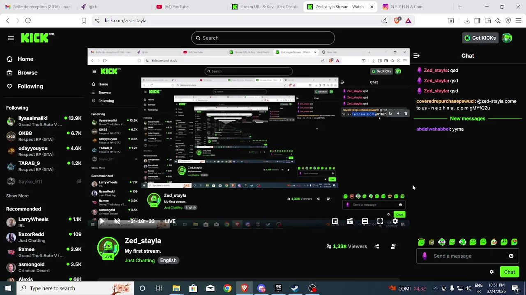Unmute the stream volume
The width and height of the screenshot is (526, 295).
point(117,221)
